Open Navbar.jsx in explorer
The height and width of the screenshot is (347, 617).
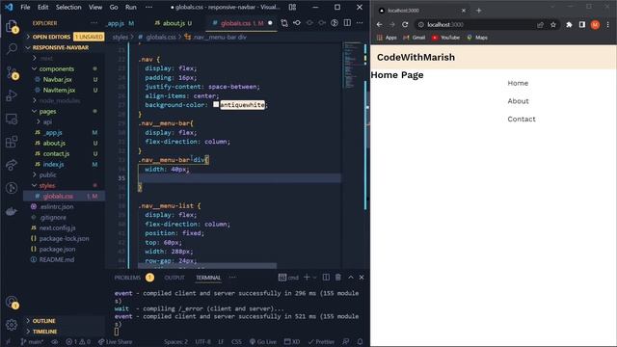[58, 79]
